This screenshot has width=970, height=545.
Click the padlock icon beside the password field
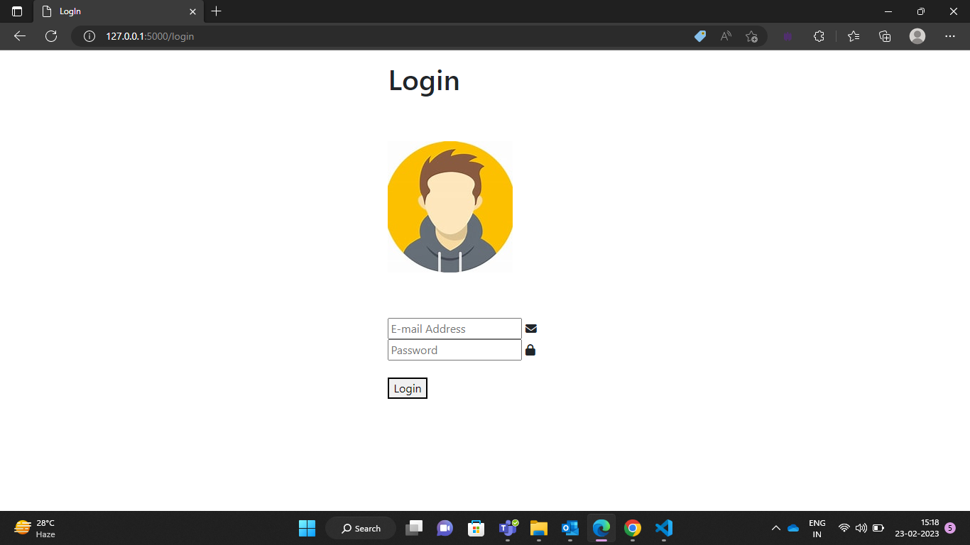click(530, 349)
